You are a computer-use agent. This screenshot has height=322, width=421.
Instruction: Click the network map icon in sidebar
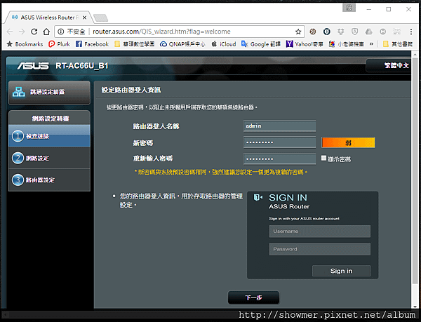coord(18,92)
